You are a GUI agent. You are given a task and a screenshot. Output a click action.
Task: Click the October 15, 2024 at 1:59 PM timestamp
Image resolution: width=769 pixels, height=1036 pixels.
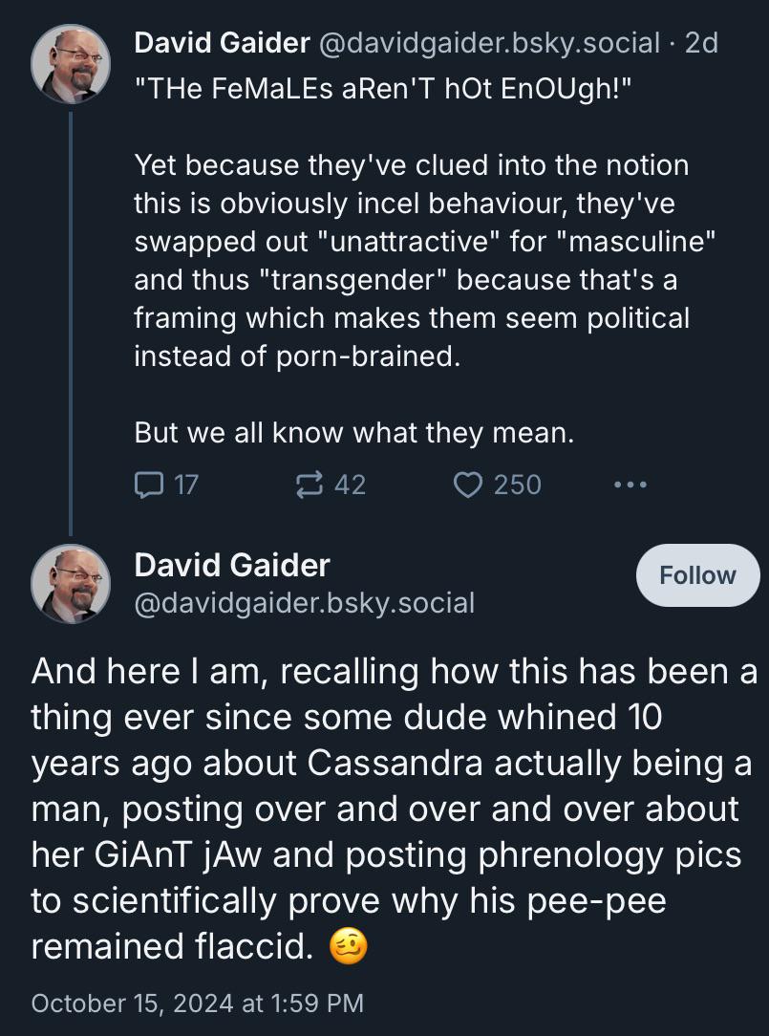coord(198,1003)
